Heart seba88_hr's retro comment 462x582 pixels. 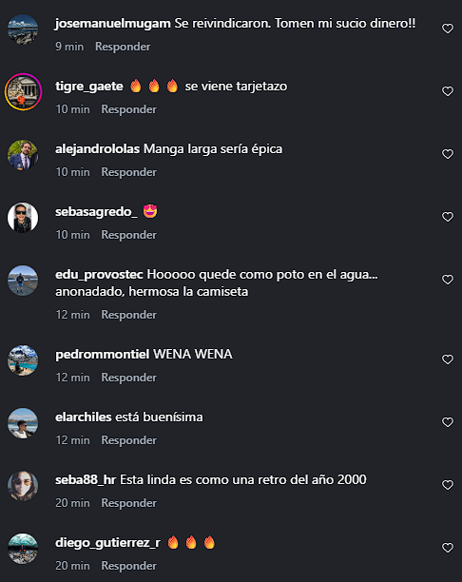(448, 485)
